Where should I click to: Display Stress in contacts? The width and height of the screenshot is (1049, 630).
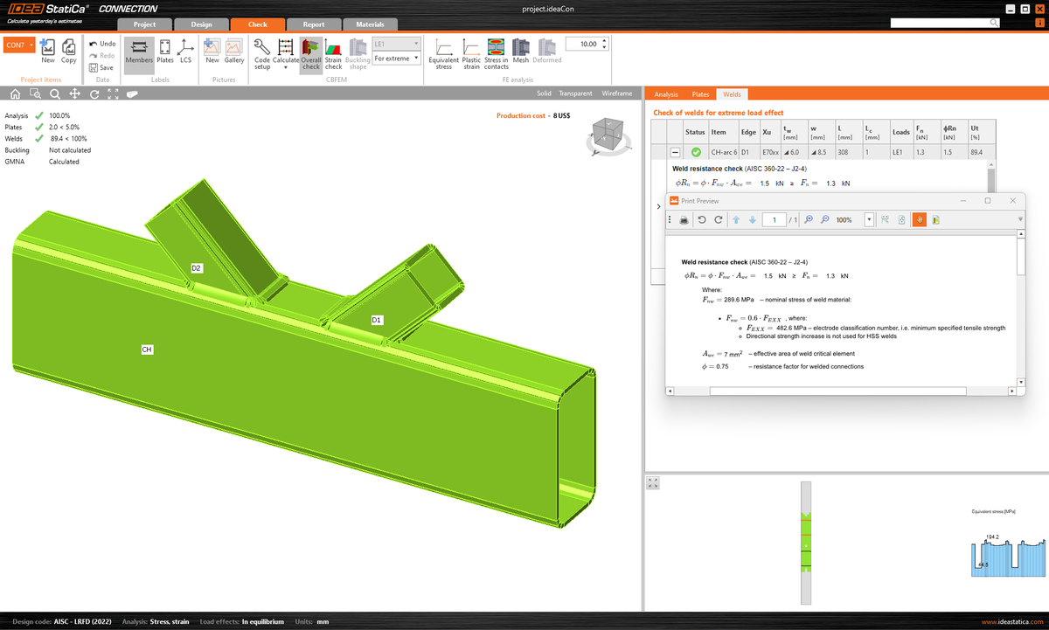tap(497, 52)
